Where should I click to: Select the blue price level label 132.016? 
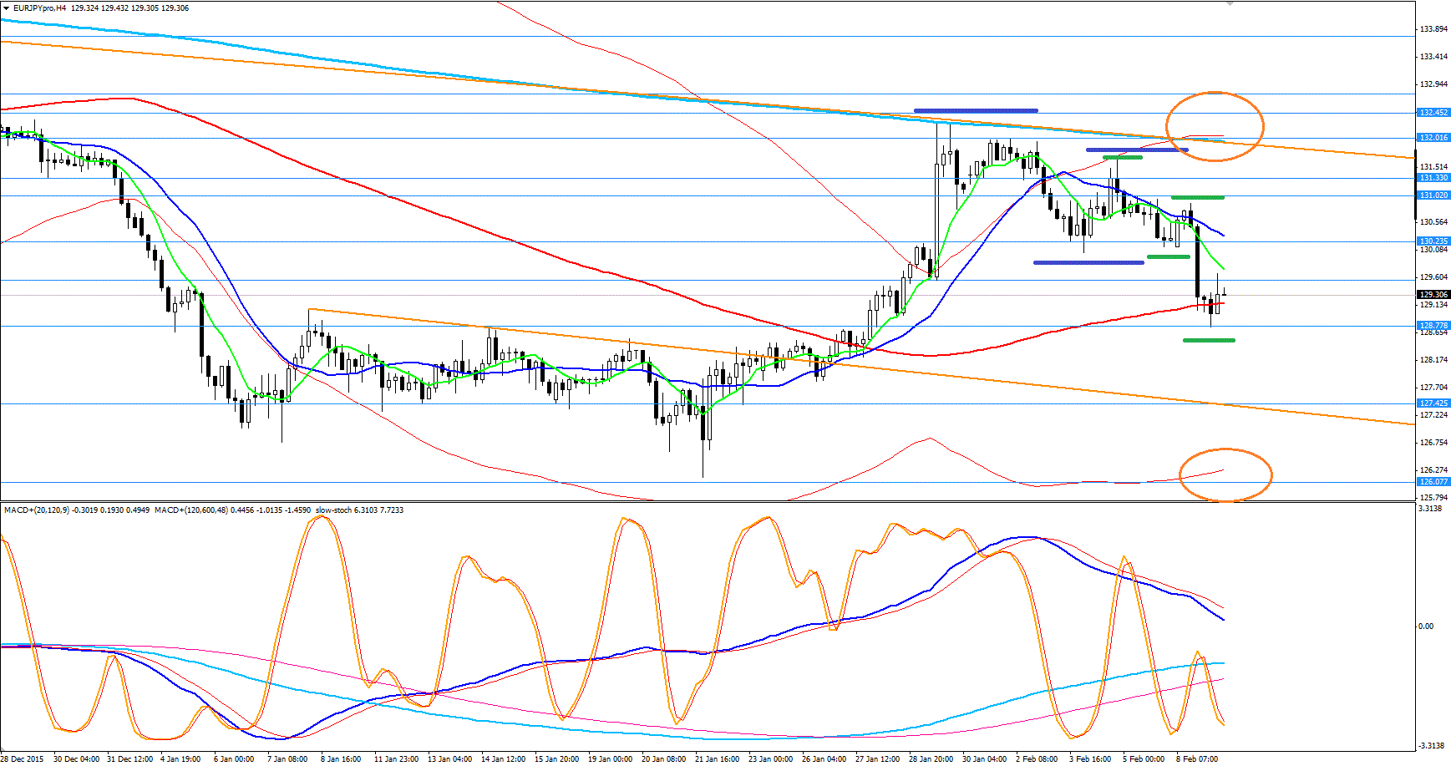coord(1433,138)
